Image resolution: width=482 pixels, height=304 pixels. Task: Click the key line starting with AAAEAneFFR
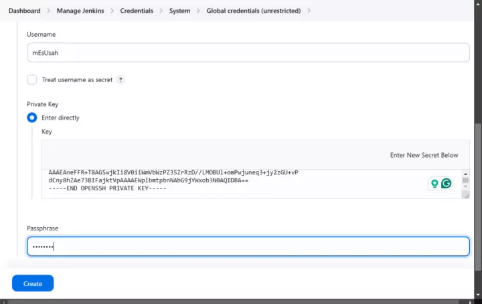point(173,172)
